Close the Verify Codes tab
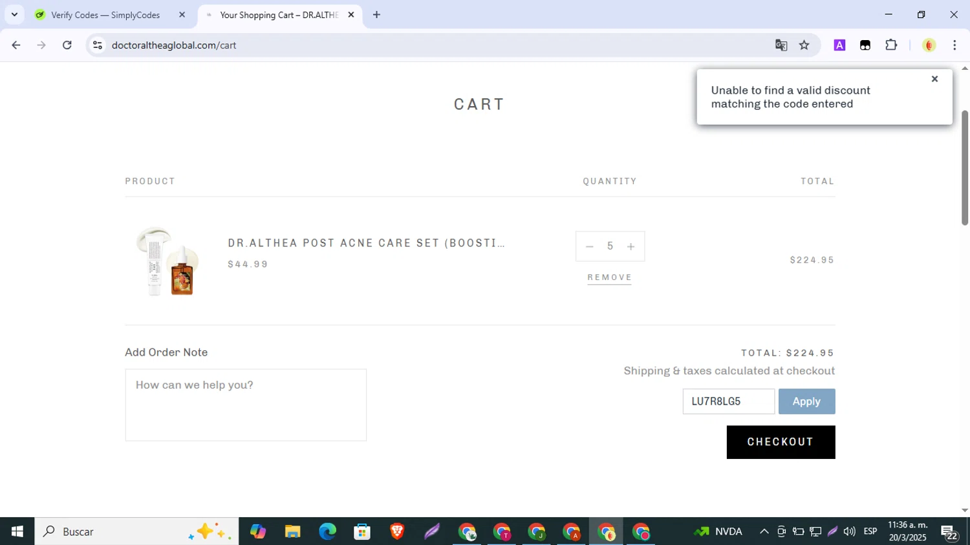 click(182, 15)
